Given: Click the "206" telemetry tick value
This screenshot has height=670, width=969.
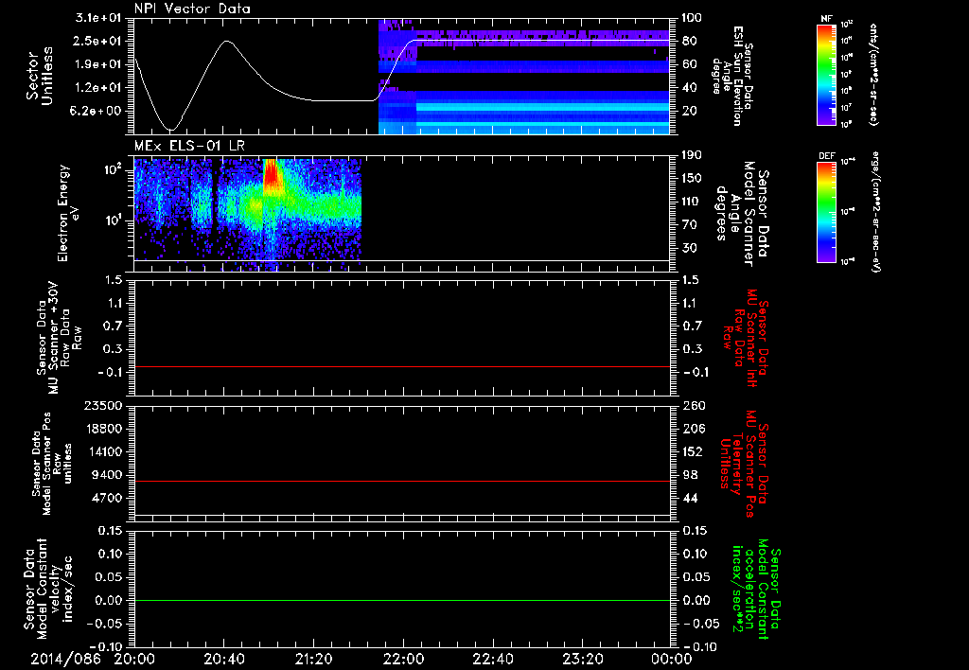Looking at the screenshot, I should click(x=692, y=429).
